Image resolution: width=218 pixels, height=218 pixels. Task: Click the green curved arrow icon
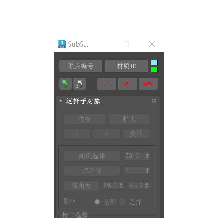(x=65, y=84)
